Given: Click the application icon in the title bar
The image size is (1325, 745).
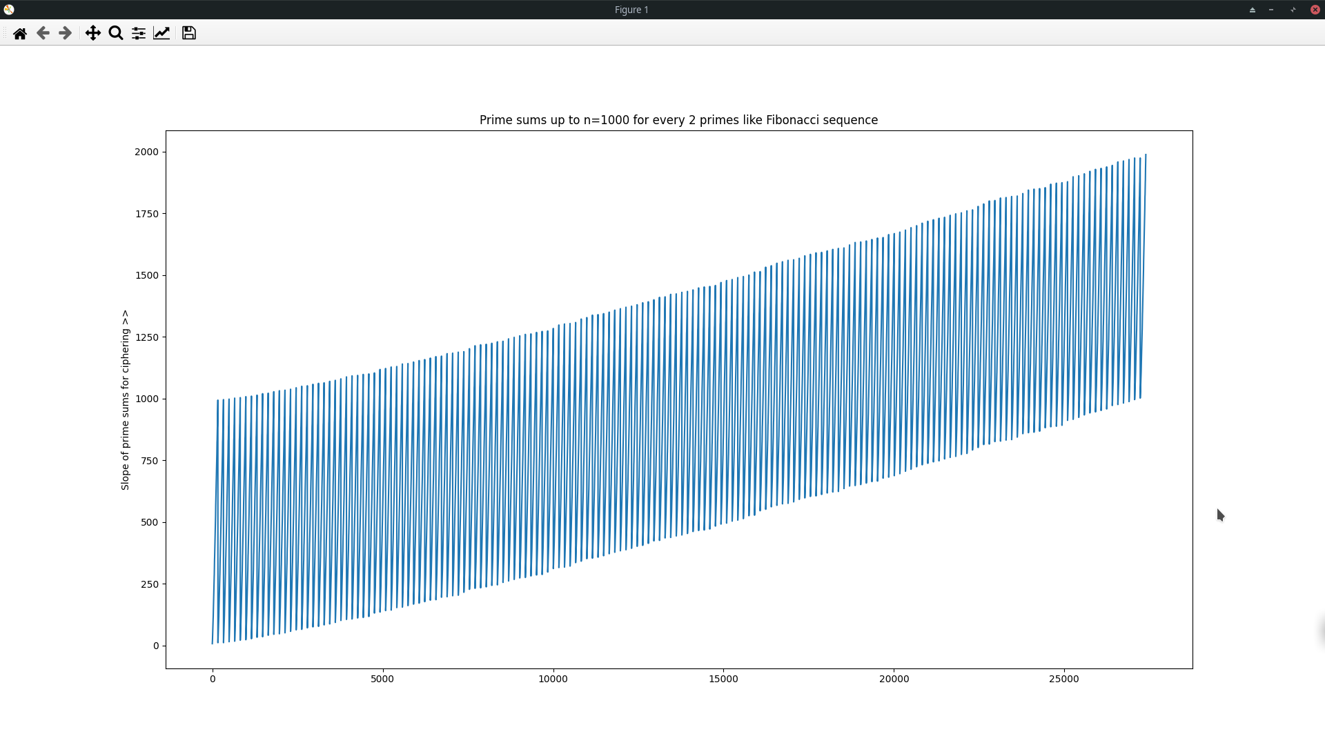Looking at the screenshot, I should click(9, 10).
